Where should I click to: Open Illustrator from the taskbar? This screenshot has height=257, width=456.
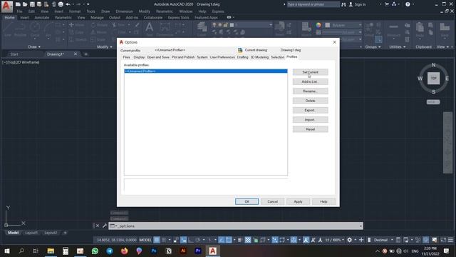click(183, 251)
